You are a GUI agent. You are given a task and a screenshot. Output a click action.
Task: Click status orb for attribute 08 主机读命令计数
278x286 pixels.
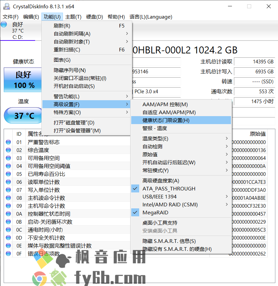click(x=8, y=198)
